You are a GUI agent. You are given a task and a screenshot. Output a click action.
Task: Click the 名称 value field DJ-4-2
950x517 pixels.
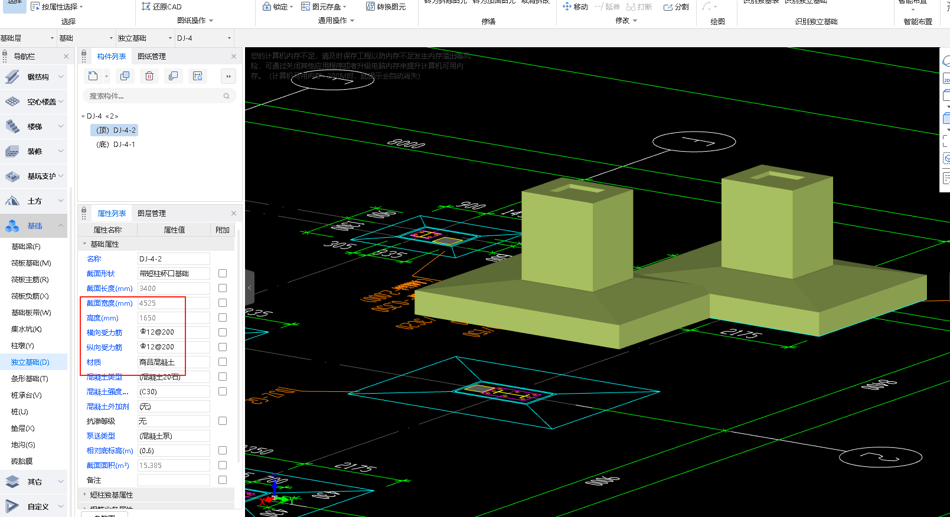[174, 258]
